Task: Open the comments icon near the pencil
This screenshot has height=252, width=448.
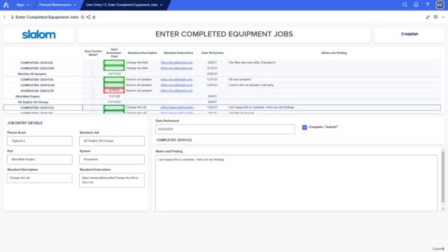Action: pos(435,17)
